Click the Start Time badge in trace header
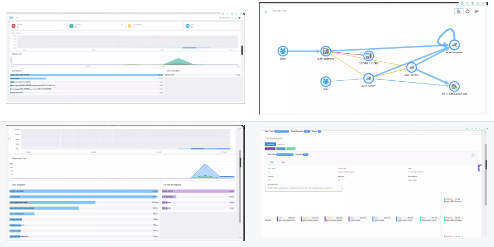This screenshot has width=494, height=247. pos(282,131)
